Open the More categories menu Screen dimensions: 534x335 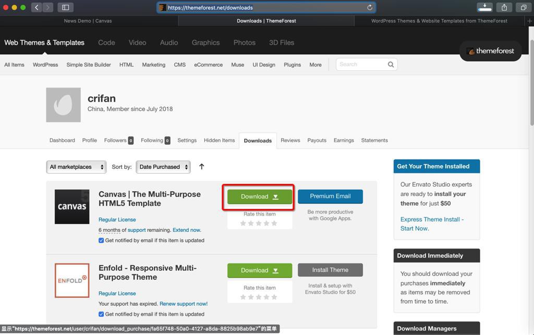point(315,65)
